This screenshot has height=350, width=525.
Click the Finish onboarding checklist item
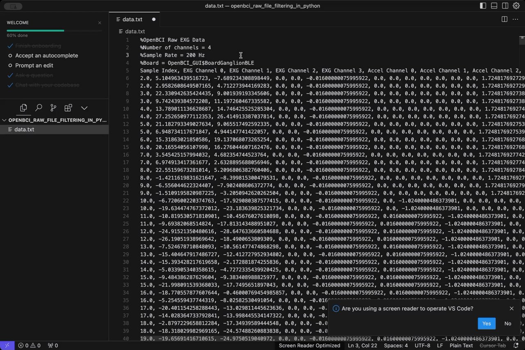38,46
